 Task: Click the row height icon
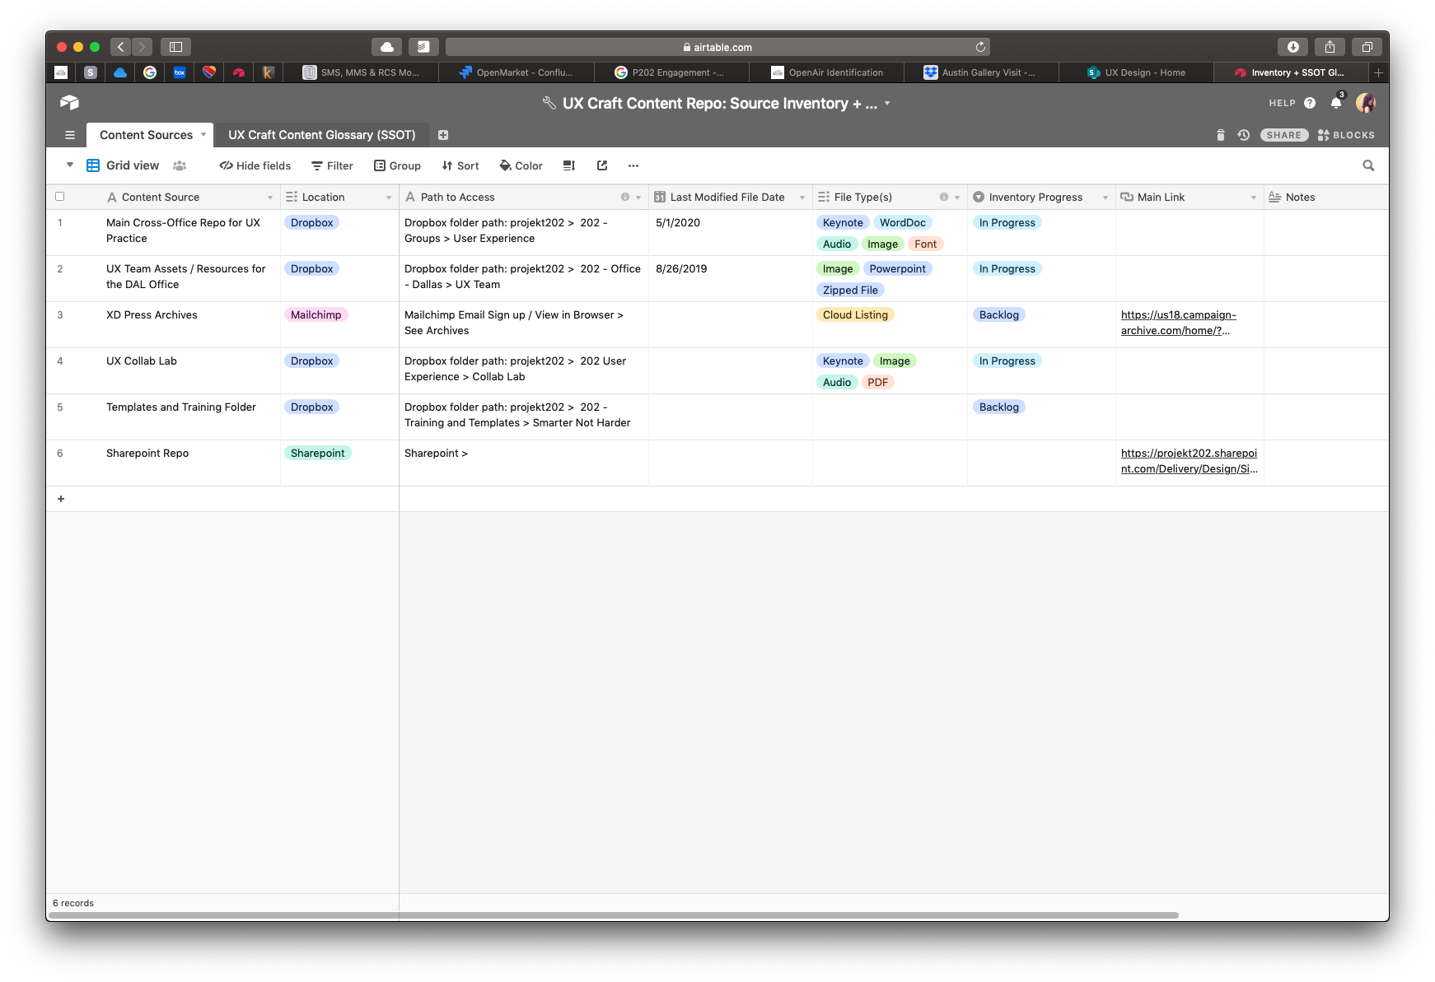pyautogui.click(x=568, y=165)
